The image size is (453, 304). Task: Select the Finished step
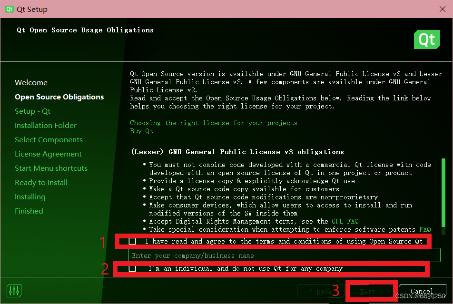(29, 211)
